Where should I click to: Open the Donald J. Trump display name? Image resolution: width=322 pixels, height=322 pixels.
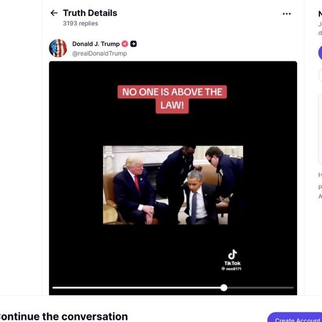point(96,44)
